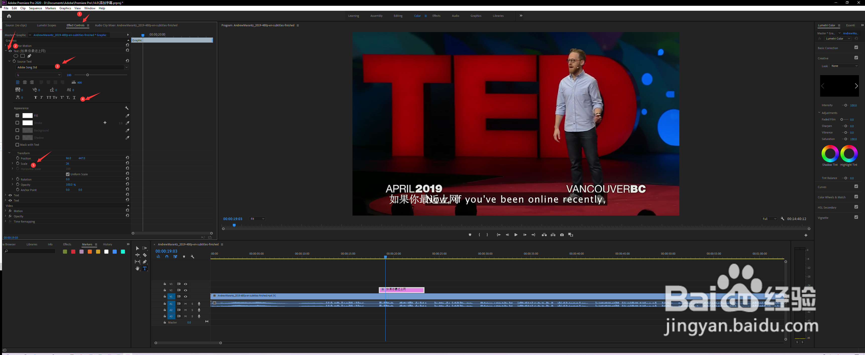Expand the Scale property
The width and height of the screenshot is (865, 355).
pos(13,163)
